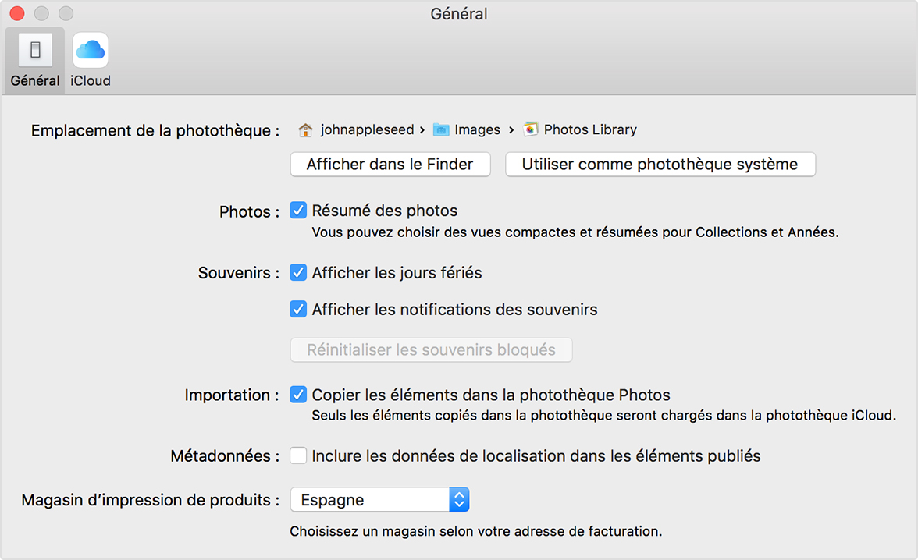
Task: Click Afficher dans le Finder
Action: 390,165
